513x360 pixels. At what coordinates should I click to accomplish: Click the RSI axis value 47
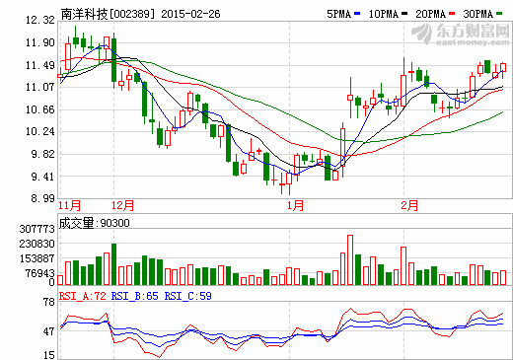click(49, 331)
